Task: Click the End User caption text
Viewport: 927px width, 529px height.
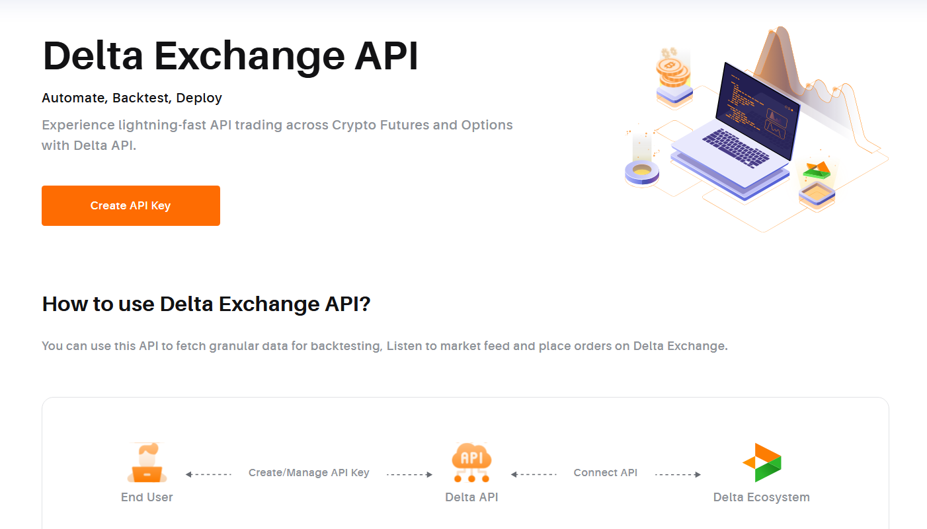Action: pos(147,497)
